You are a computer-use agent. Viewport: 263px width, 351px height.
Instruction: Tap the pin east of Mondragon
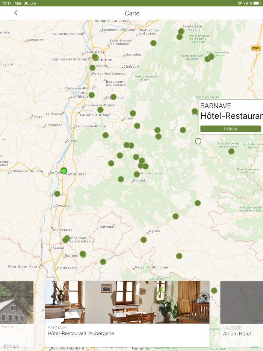click(103, 262)
